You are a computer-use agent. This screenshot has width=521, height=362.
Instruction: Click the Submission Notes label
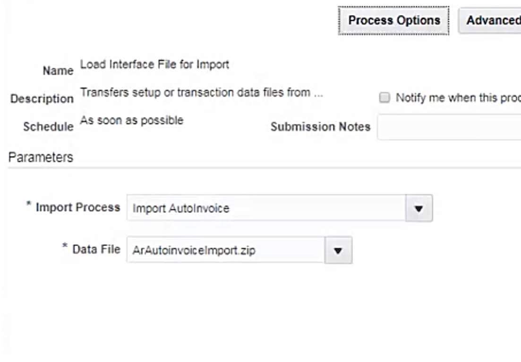[x=320, y=127]
